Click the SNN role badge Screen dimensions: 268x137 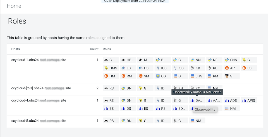coord(231,60)
